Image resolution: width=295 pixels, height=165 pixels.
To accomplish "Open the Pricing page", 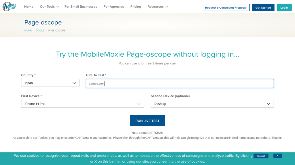I will point(136,7).
